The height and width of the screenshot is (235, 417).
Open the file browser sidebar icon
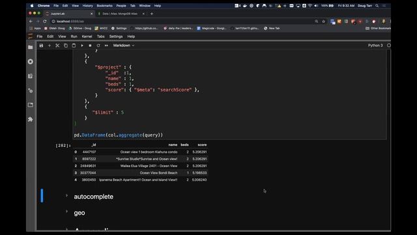click(31, 47)
